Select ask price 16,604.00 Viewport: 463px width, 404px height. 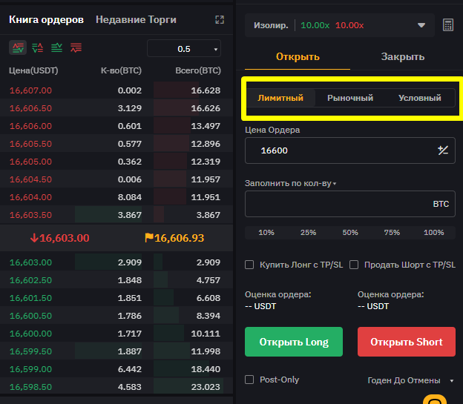click(30, 197)
